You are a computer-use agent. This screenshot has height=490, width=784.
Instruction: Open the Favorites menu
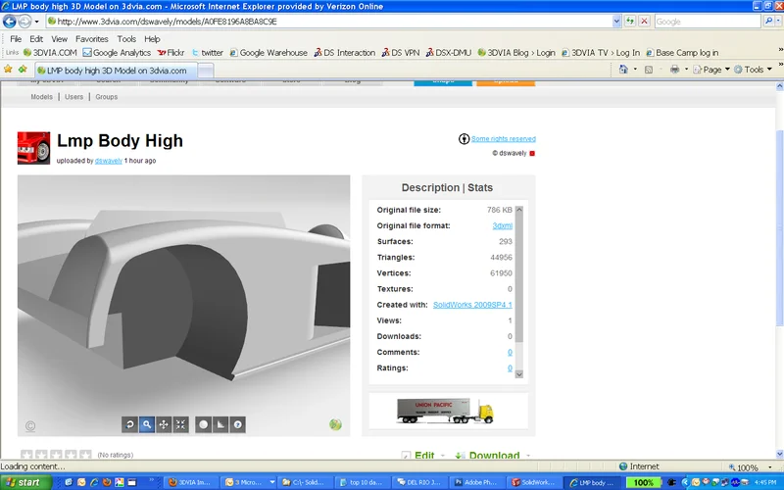pos(92,39)
